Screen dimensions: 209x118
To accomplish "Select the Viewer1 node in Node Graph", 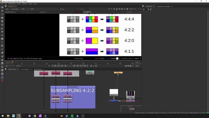I will pyautogui.click(x=118, y=73).
